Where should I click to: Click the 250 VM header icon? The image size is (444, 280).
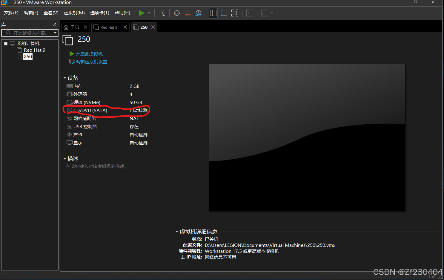[x=68, y=40]
